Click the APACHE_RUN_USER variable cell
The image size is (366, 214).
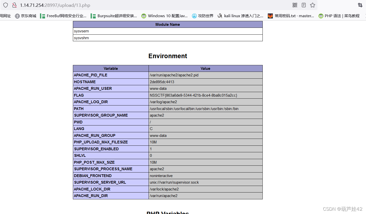pos(111,89)
